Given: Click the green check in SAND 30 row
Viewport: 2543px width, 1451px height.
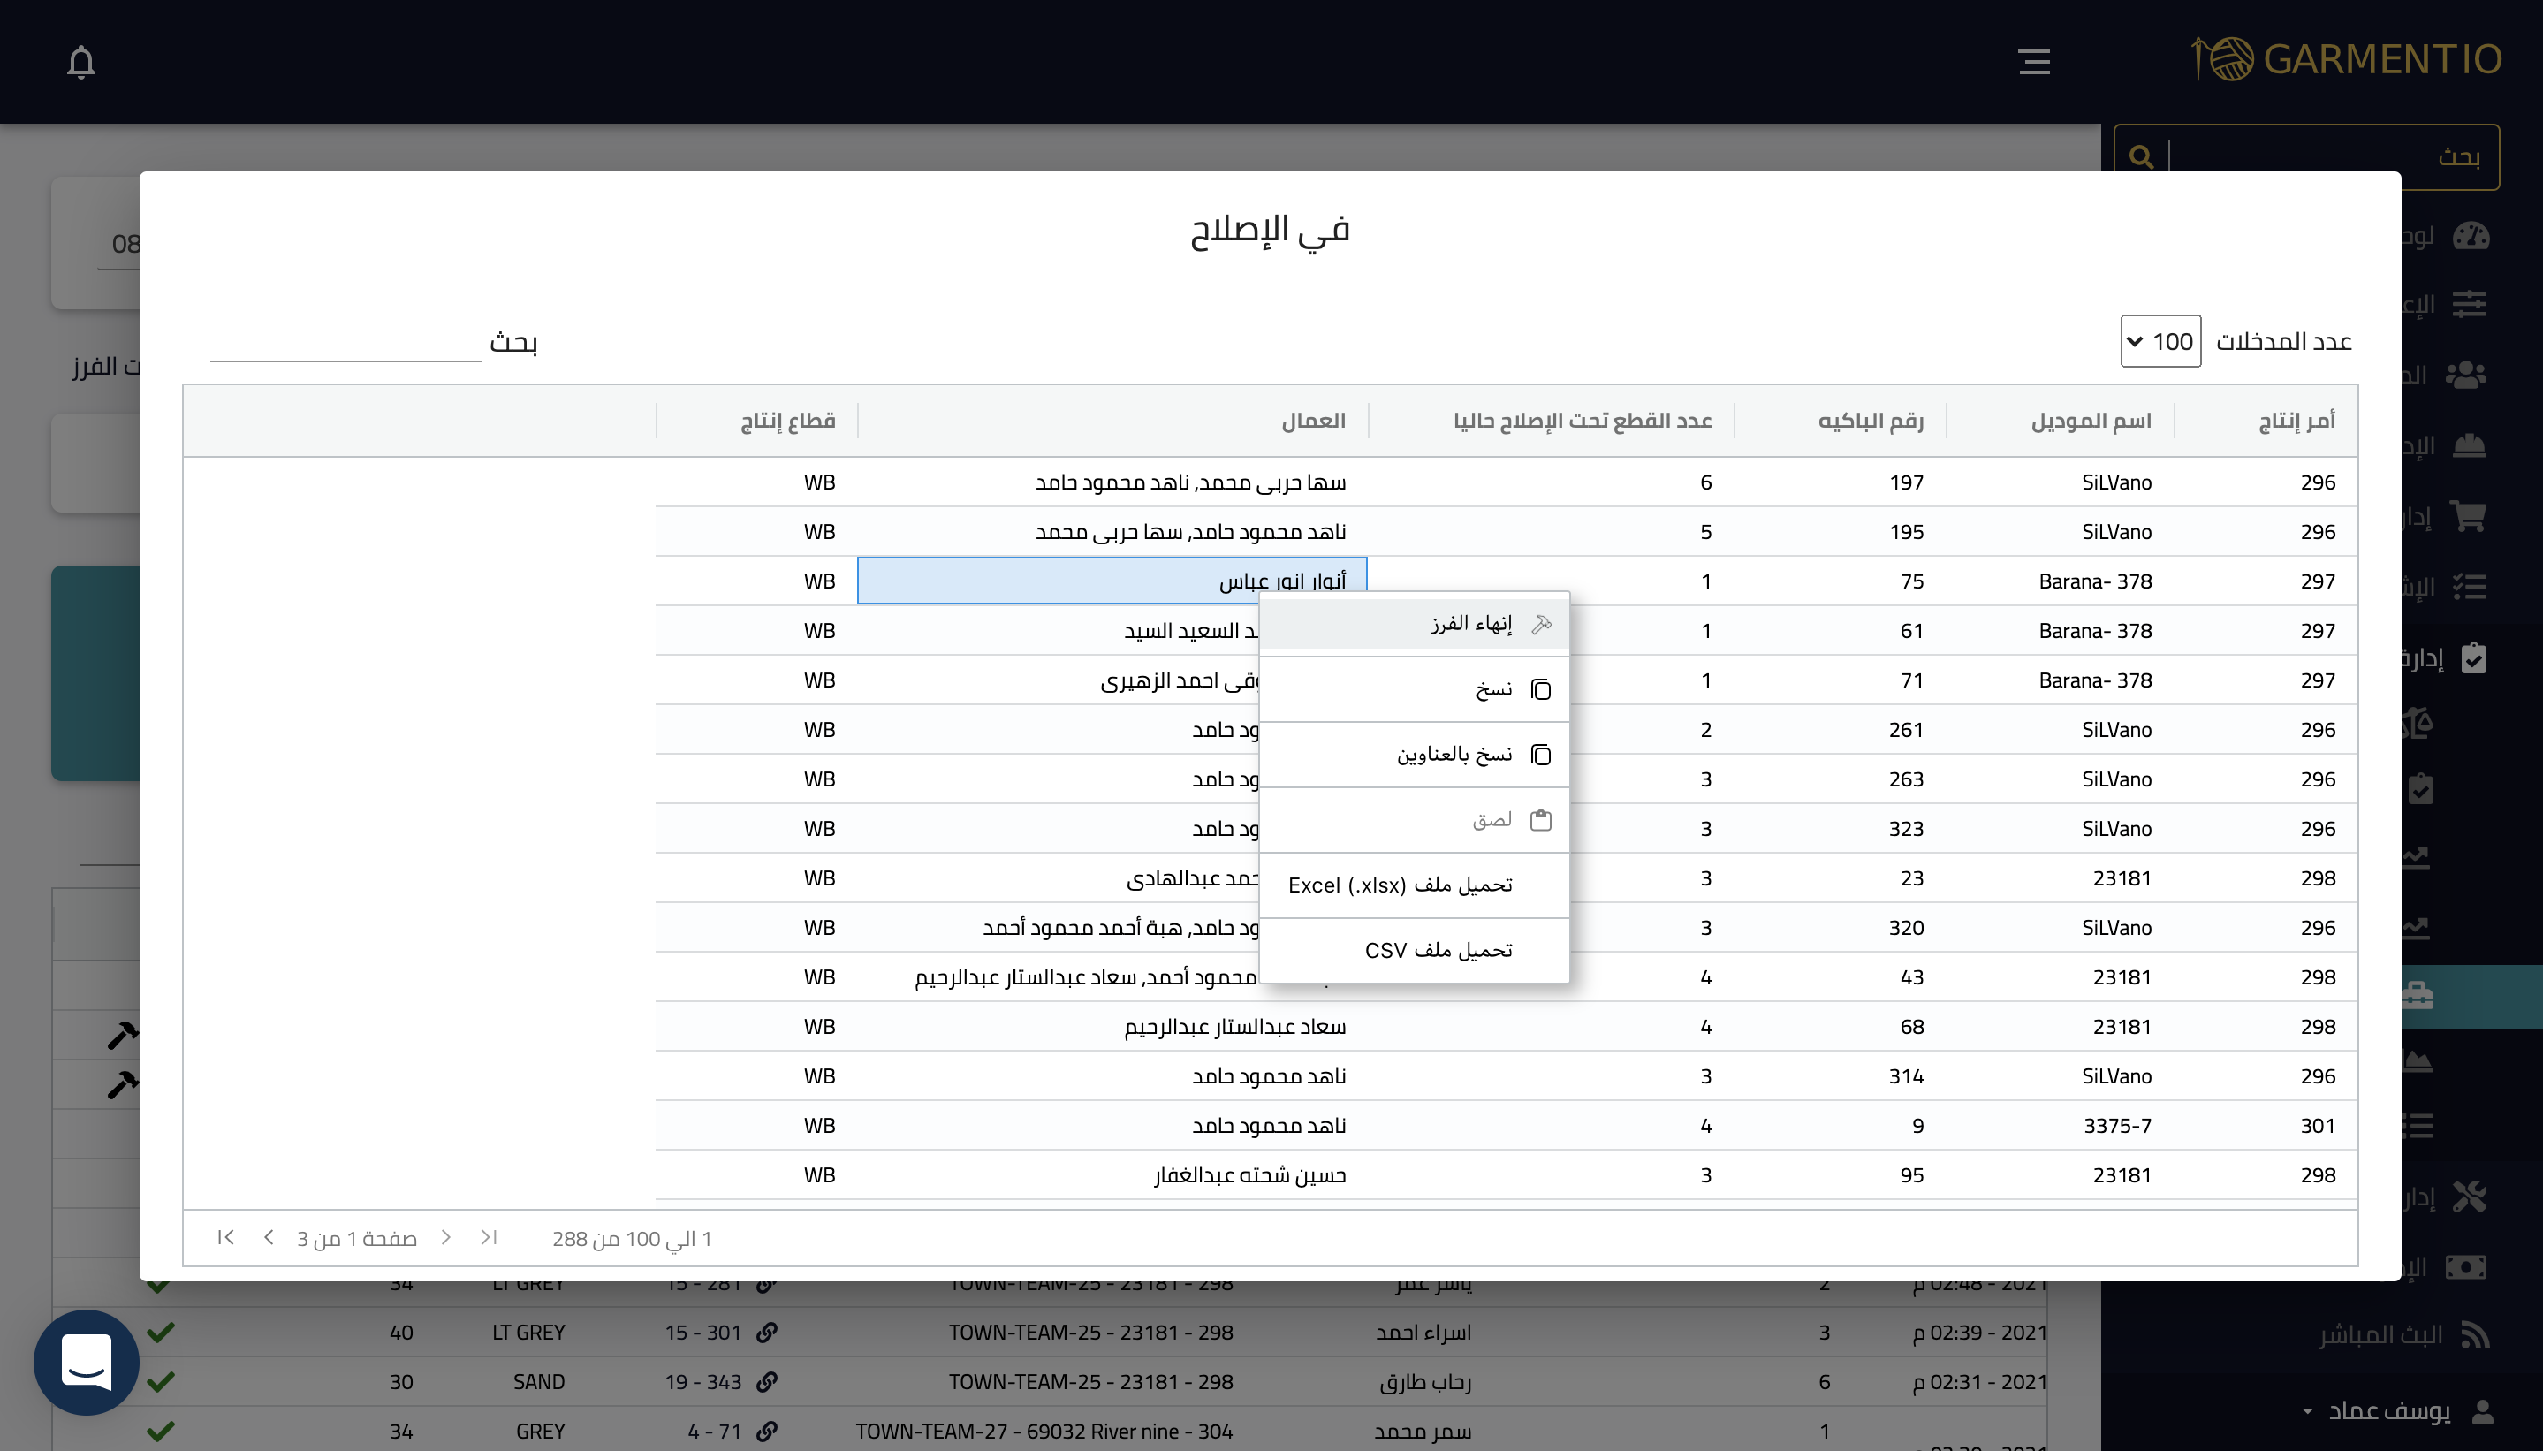Looking at the screenshot, I should pyautogui.click(x=161, y=1382).
